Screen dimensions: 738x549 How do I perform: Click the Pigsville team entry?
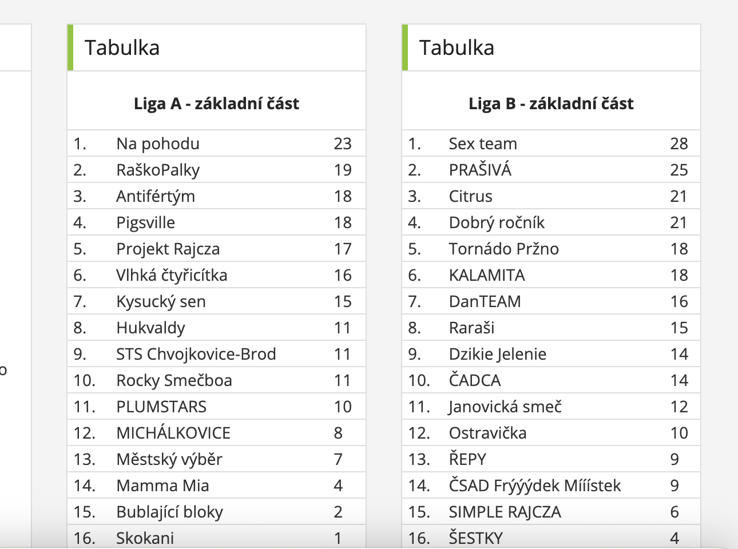click(x=145, y=222)
